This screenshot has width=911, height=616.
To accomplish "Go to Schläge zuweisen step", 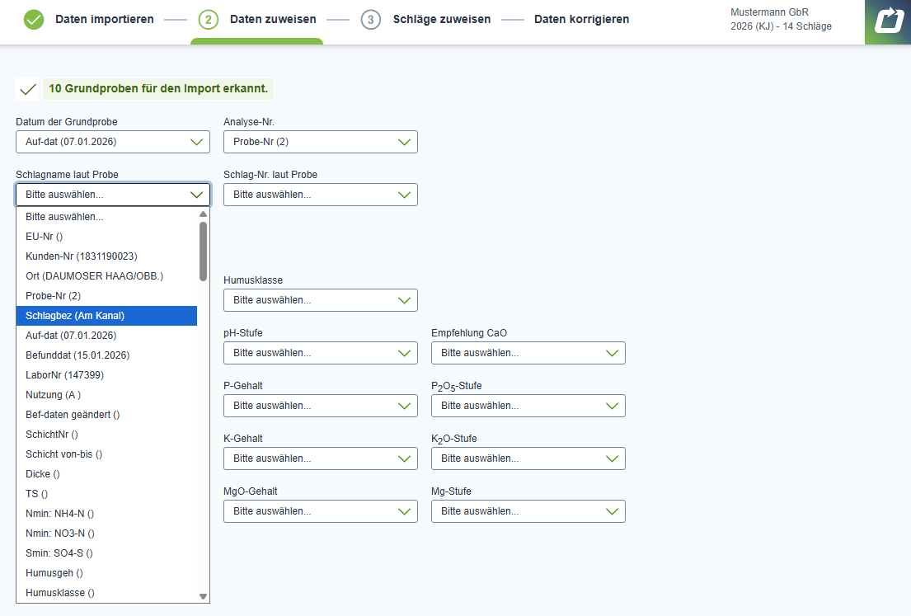I will click(441, 20).
